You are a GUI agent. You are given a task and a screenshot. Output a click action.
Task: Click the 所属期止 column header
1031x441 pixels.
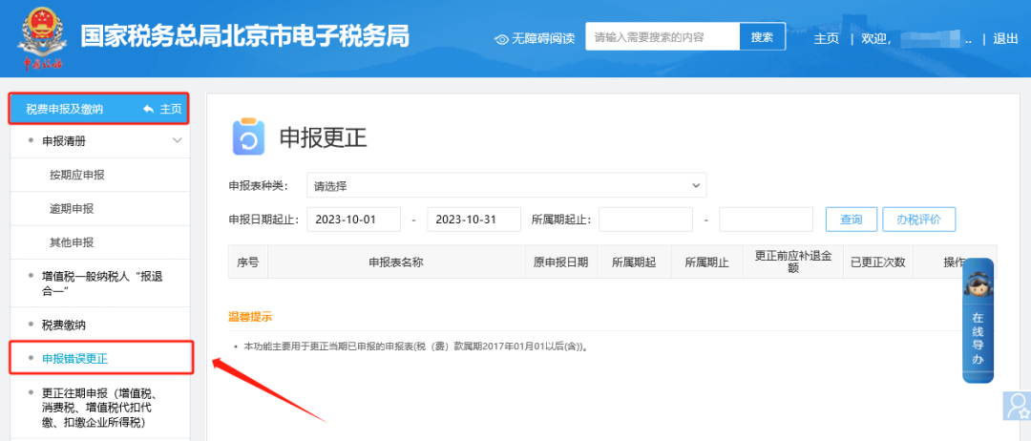[x=706, y=262]
